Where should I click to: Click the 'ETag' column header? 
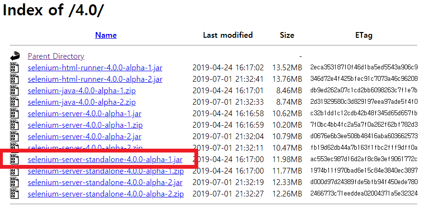click(x=363, y=35)
